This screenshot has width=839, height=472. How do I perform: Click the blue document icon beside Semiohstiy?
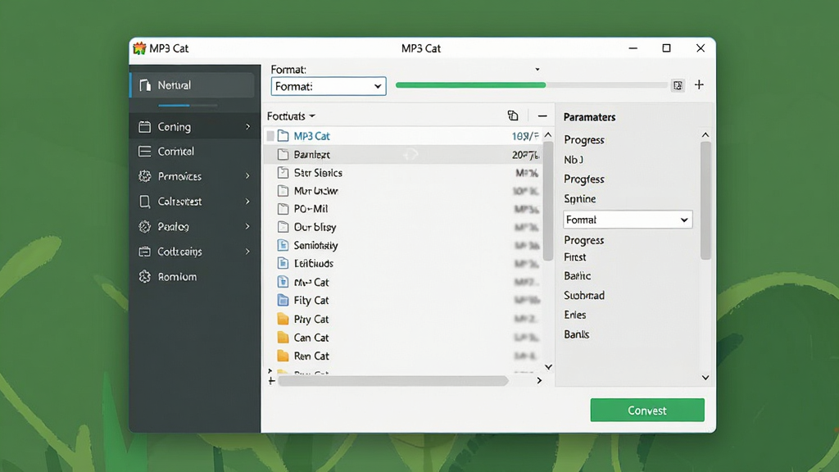(x=283, y=245)
